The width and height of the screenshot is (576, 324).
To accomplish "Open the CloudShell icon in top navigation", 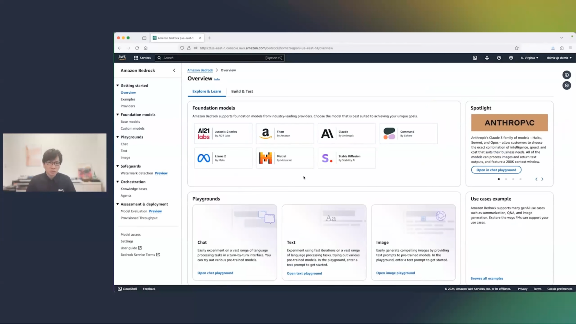I will click(475, 58).
